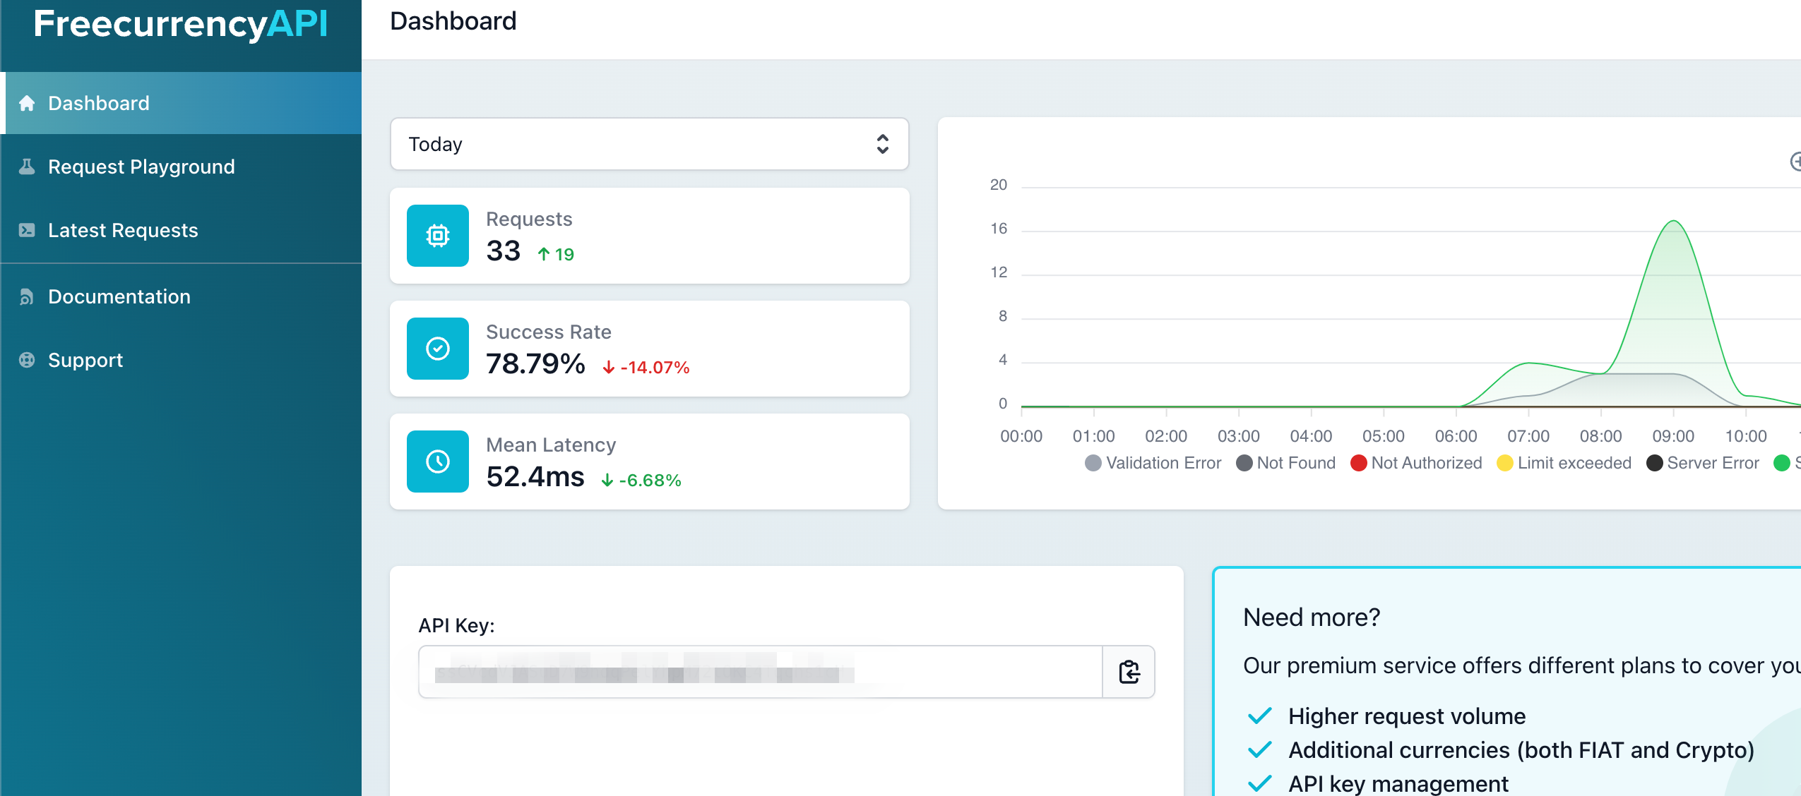The image size is (1801, 796).
Task: Click the grey Validation Error legend dot
Action: [x=1093, y=463]
